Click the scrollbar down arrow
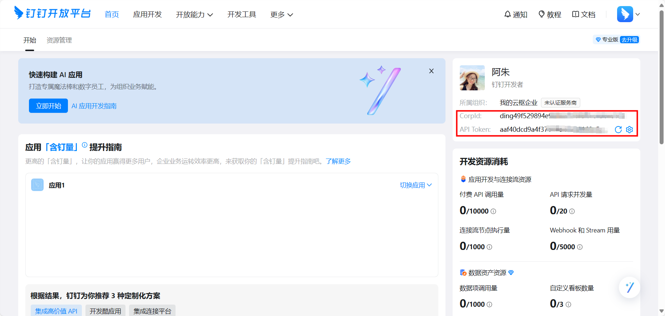The image size is (665, 316). coord(661,311)
